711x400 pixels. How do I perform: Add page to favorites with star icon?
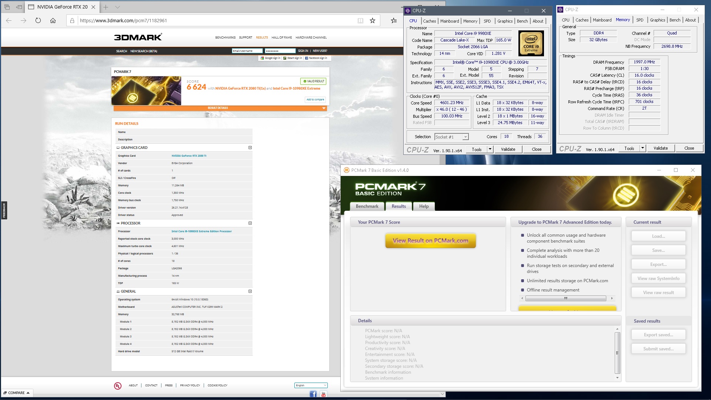point(373,20)
